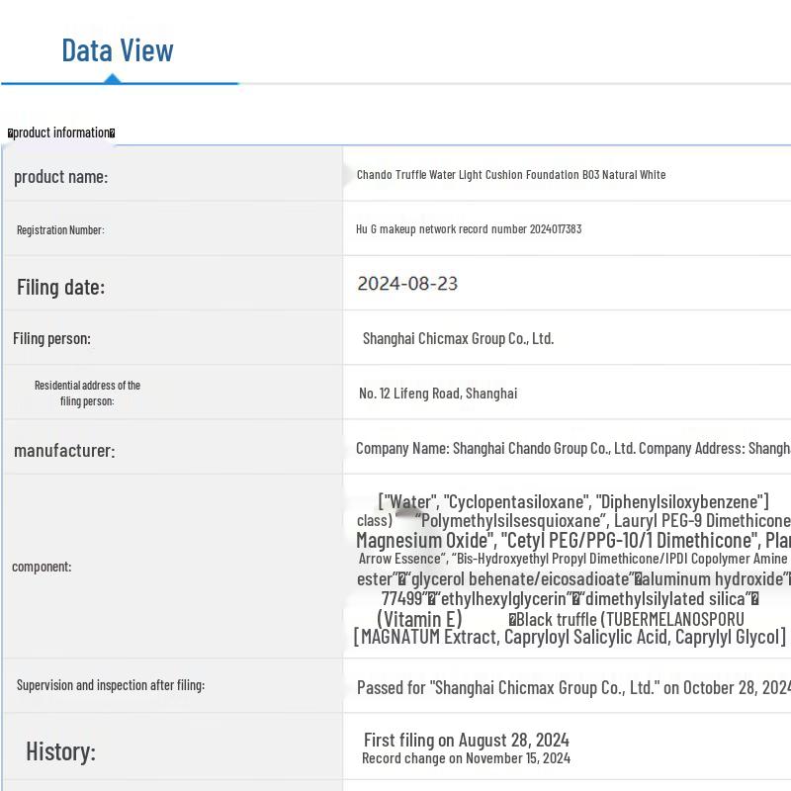Click the product information section header
791x791 pixels.
[x=61, y=132]
